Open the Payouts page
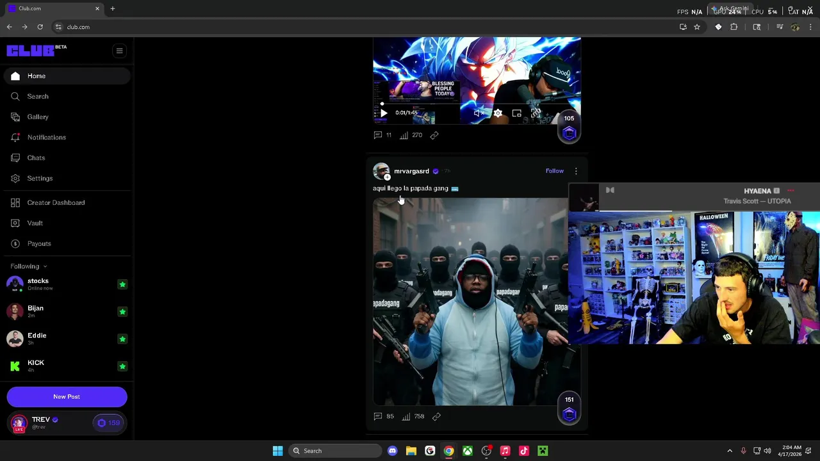The width and height of the screenshot is (820, 461). pyautogui.click(x=67, y=244)
